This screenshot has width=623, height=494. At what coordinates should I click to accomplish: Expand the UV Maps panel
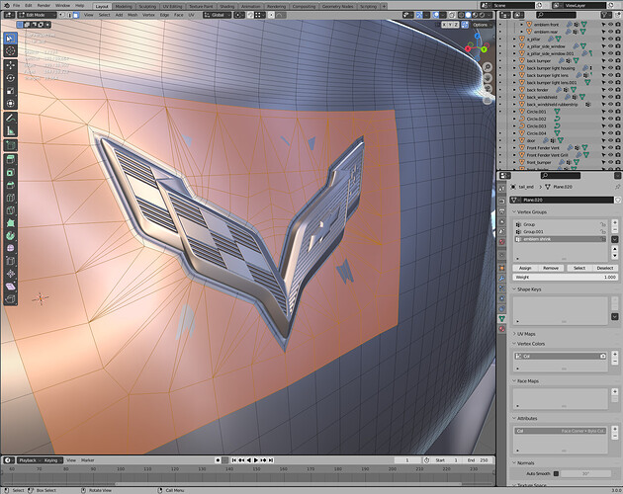[526, 334]
